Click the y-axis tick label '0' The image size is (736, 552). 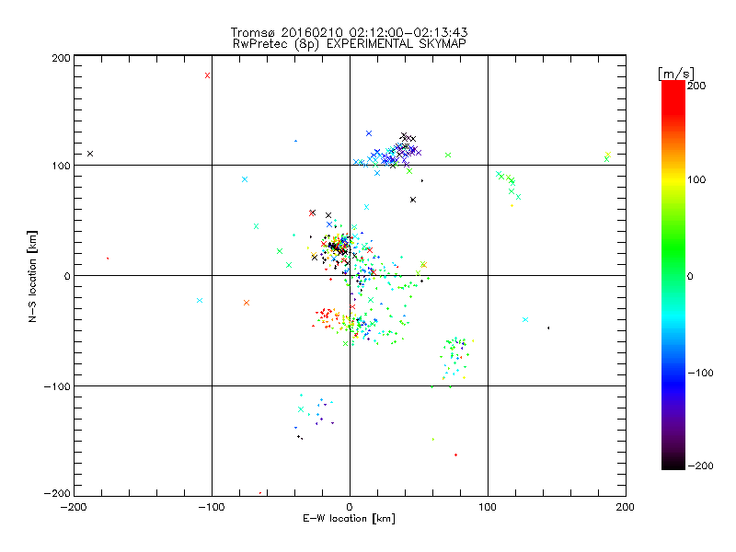click(x=67, y=276)
